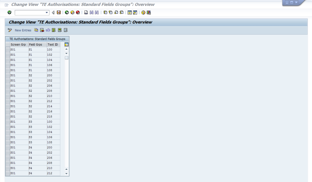Go back with the green Back arrow

coord(67,12)
